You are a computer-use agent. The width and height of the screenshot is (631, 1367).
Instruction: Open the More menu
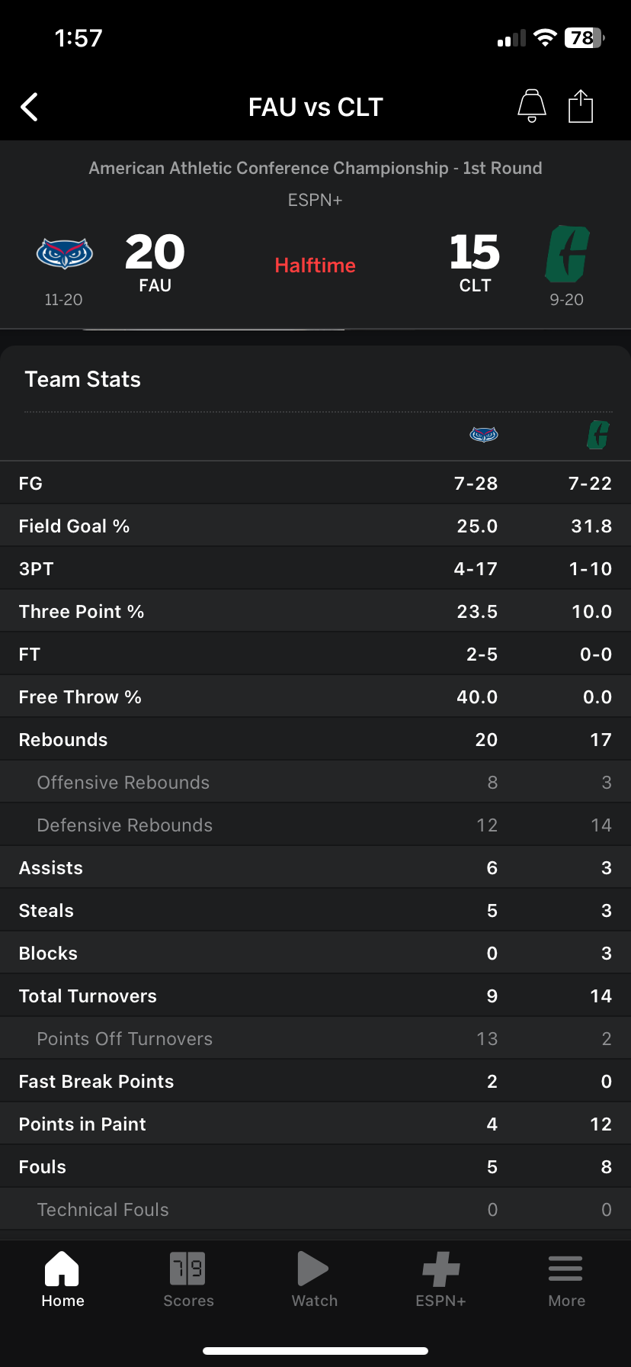coord(566,1280)
